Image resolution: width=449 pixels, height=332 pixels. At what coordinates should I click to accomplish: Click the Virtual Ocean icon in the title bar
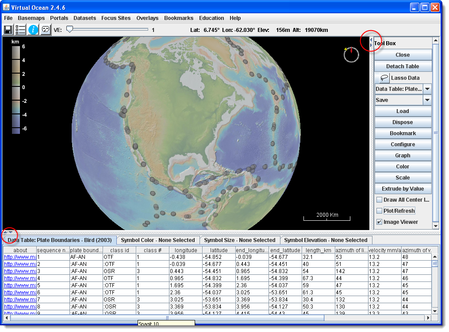(x=5, y=8)
